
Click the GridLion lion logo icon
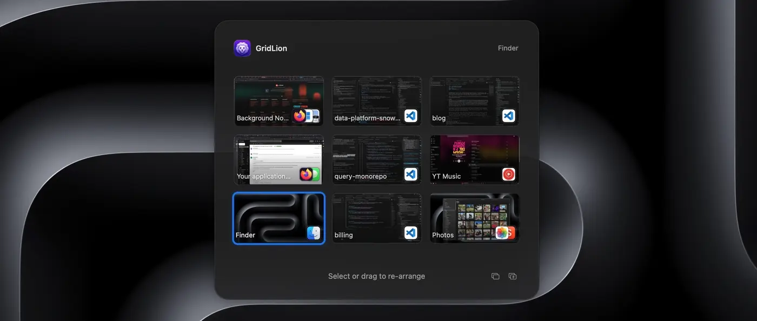(x=242, y=48)
